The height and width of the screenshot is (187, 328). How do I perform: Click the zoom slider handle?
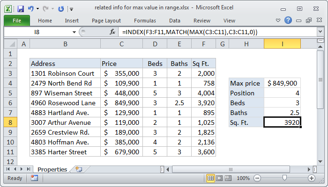point(284,178)
